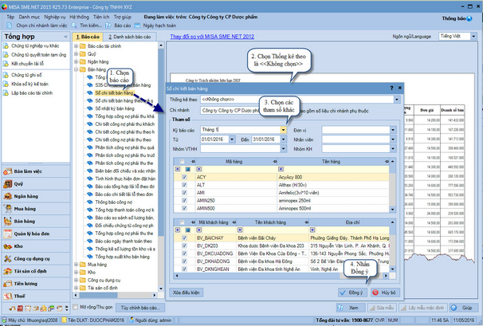Viewport: 483px width, 326px height.
Task: Open the Ngân hàng module
Action: (x=36, y=196)
